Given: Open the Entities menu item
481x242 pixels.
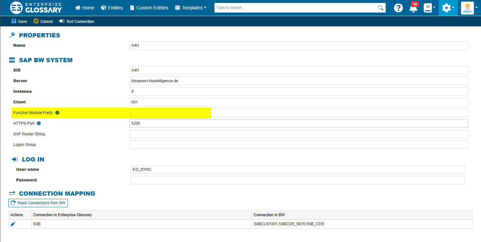Looking at the screenshot, I should point(112,8).
